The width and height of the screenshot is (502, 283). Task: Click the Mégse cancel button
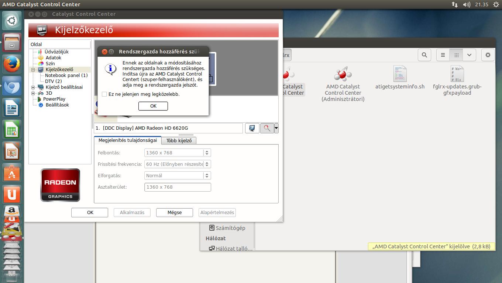tap(175, 213)
